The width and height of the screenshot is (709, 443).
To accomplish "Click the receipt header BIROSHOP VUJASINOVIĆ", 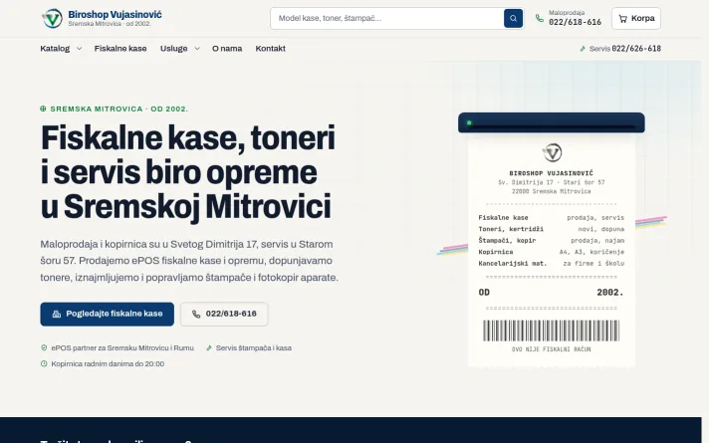I will point(552,173).
